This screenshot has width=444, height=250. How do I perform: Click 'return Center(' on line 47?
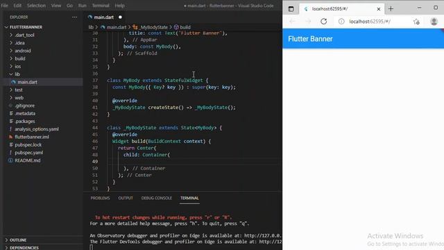pos(137,148)
